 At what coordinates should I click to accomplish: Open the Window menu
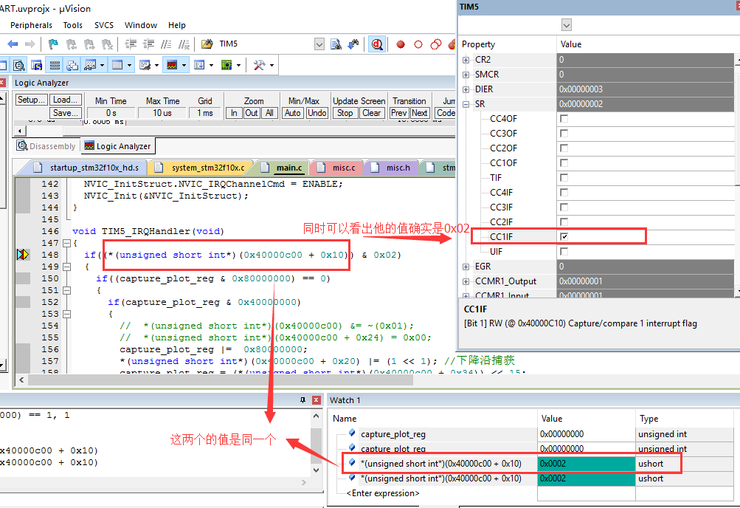tap(141, 25)
